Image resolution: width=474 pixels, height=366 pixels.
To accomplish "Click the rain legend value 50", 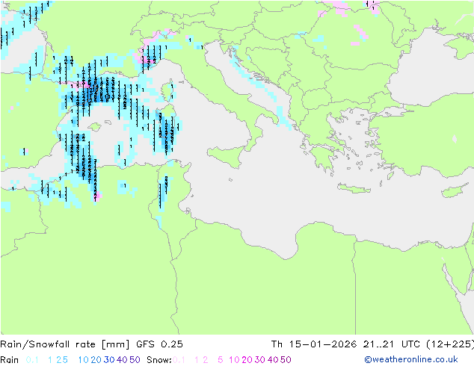I will click(x=135, y=360).
